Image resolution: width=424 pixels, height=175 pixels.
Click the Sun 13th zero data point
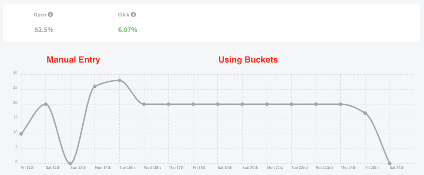tap(70, 163)
